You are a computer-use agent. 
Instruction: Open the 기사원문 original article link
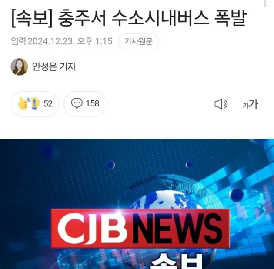pos(138,42)
